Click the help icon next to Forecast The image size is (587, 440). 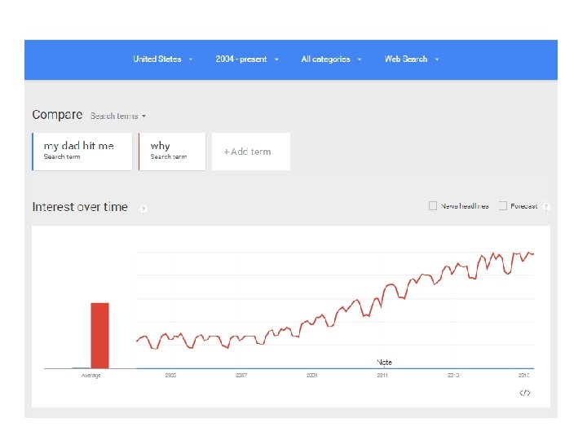(x=546, y=206)
